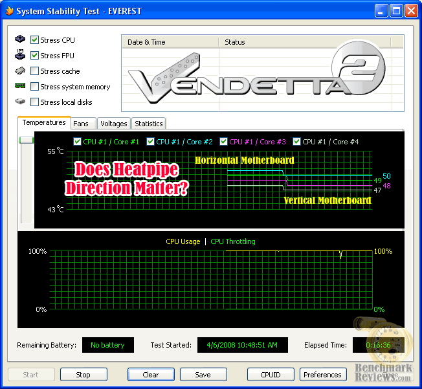
Task: Click the FPU chip icon beside Stress FPU
Action: pyautogui.click(x=20, y=54)
